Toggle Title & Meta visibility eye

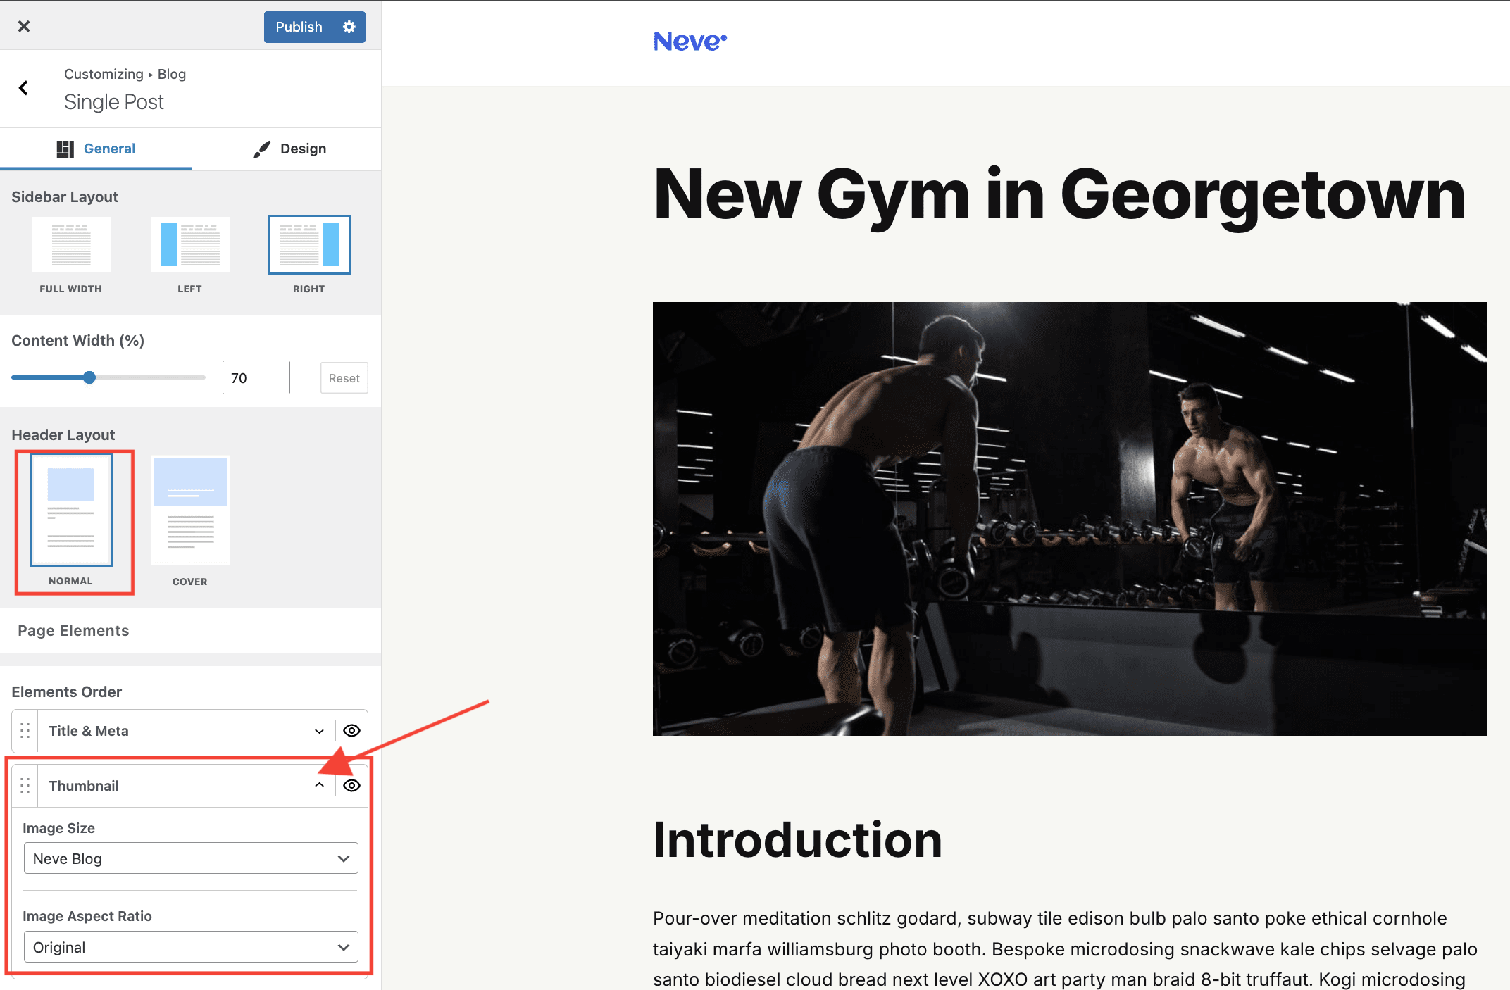(x=351, y=731)
